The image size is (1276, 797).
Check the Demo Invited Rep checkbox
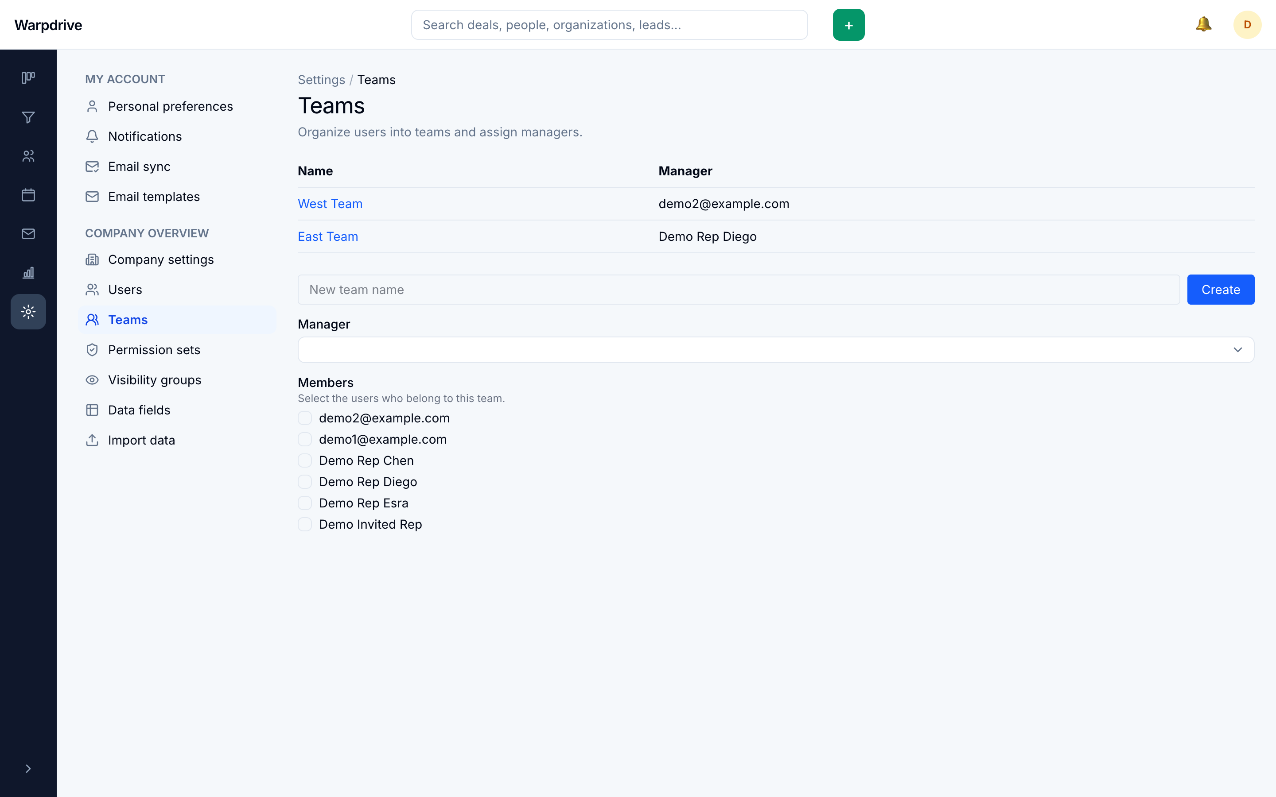click(x=305, y=525)
